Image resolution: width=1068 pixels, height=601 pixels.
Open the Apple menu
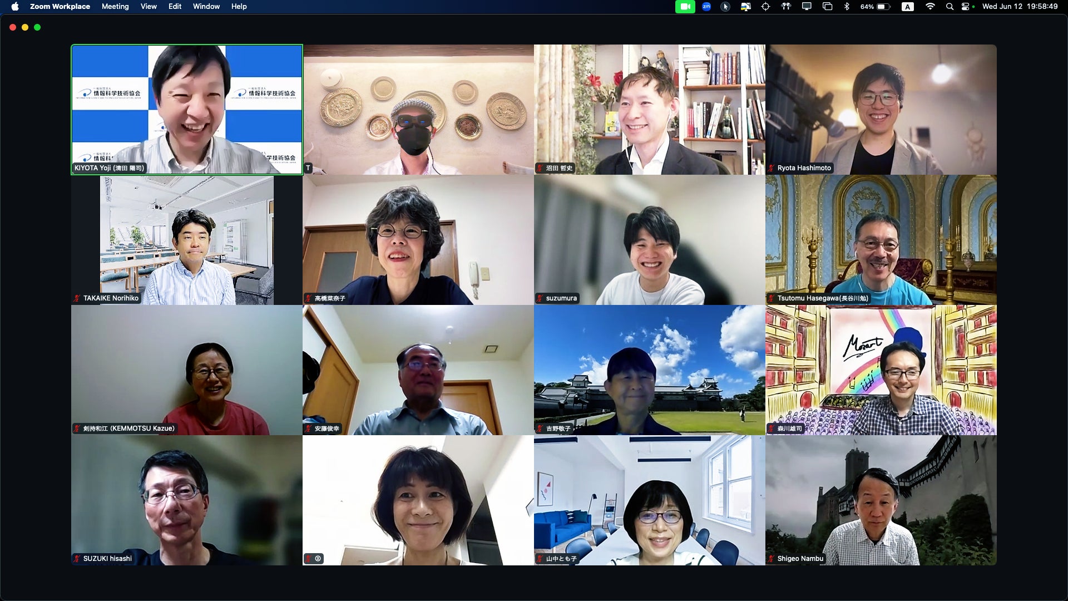pos(15,7)
